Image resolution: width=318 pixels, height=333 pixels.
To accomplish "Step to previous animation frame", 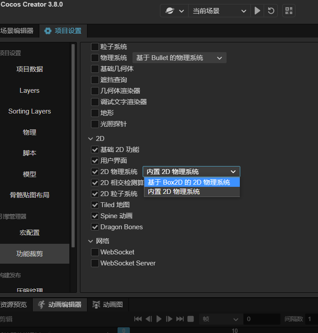I will [149, 319].
